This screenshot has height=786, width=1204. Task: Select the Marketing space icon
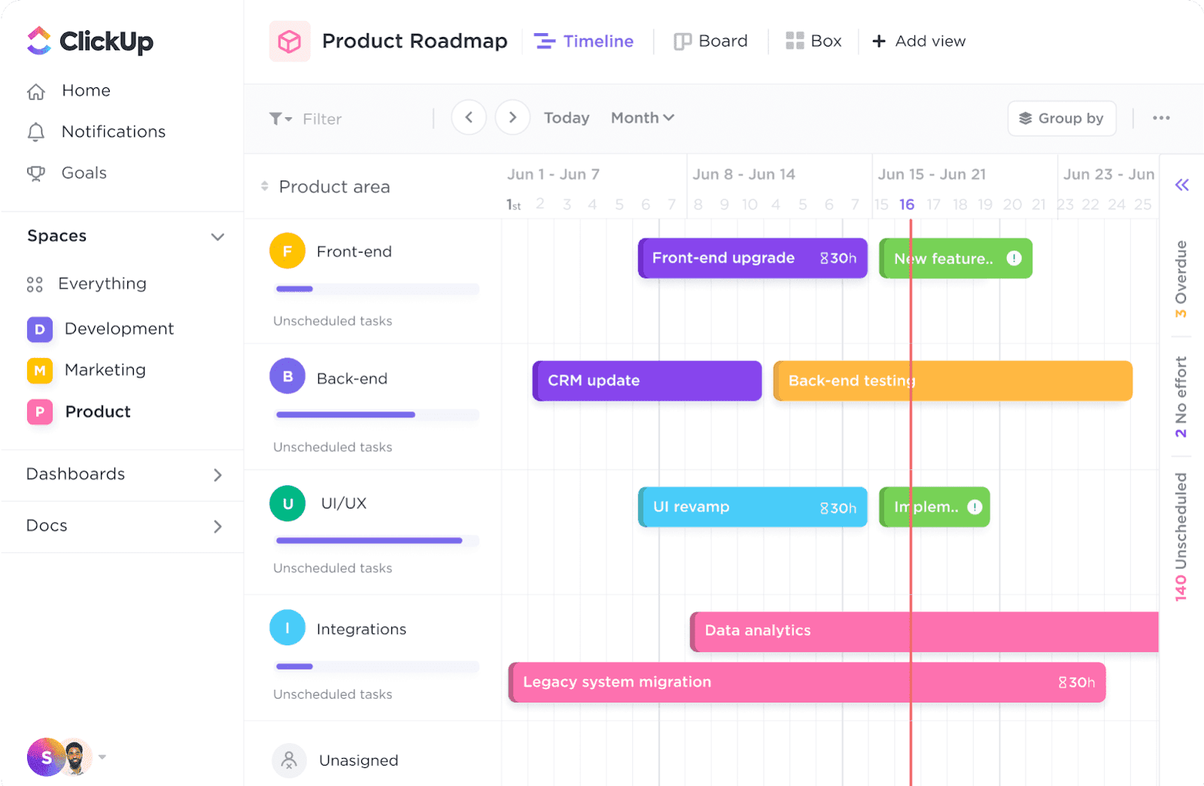[39, 370]
